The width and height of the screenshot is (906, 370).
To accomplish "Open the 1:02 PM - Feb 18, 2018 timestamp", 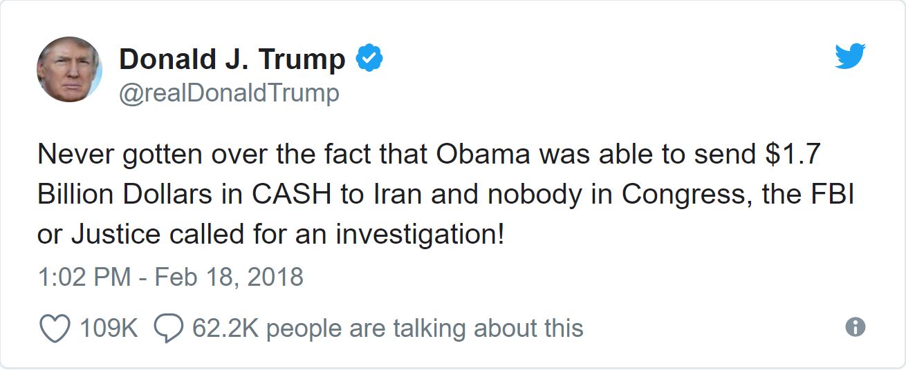I will 170,277.
